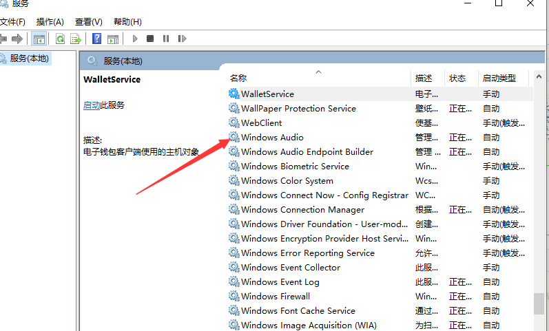This screenshot has height=331, width=549.
Task: Click the 服务(本地) panel header icon
Action: (92, 61)
